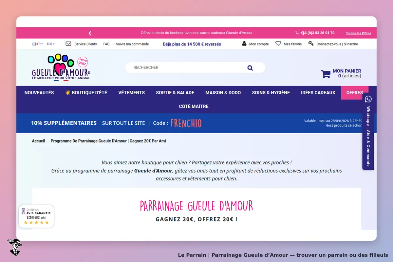Click the Parrainage Gueule d'Amour heading
The image size is (393, 262).
[x=196, y=206]
